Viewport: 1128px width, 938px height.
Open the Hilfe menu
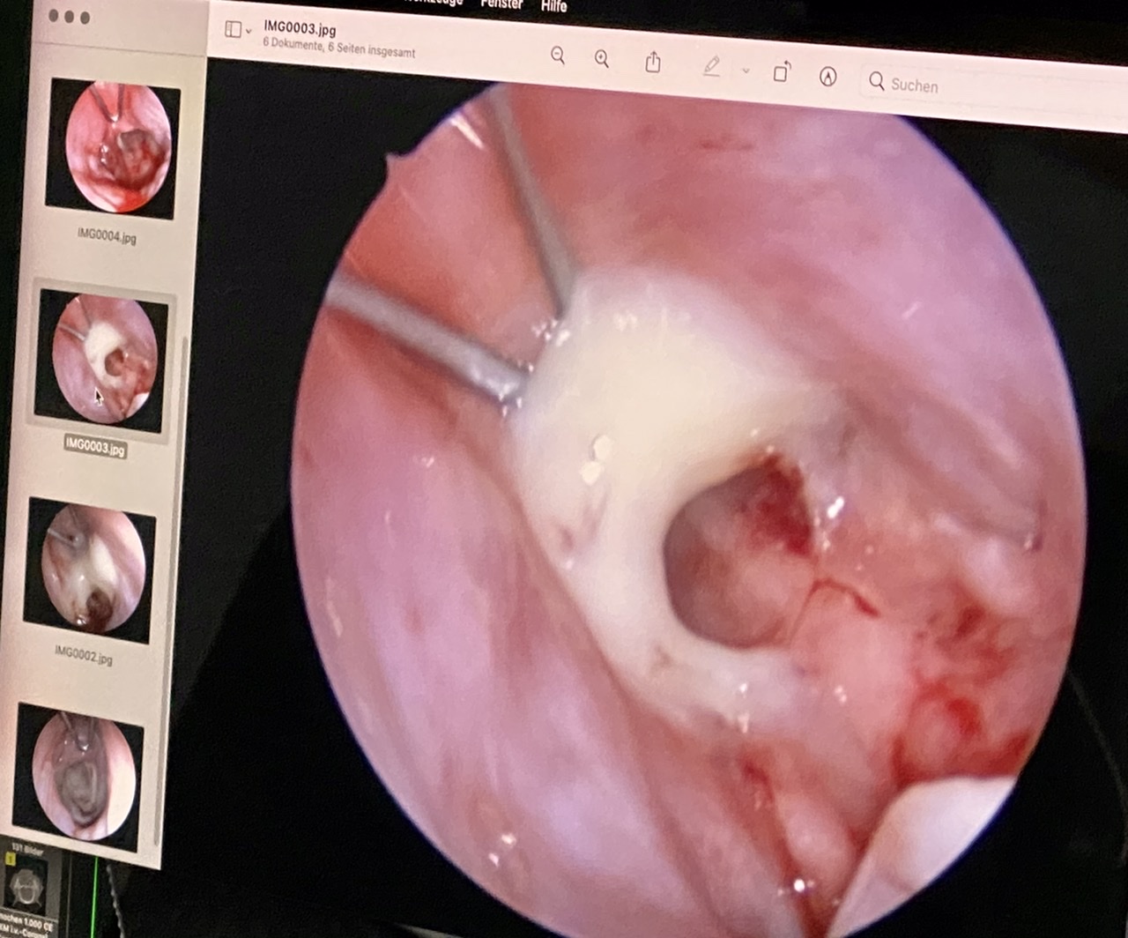[x=554, y=5]
